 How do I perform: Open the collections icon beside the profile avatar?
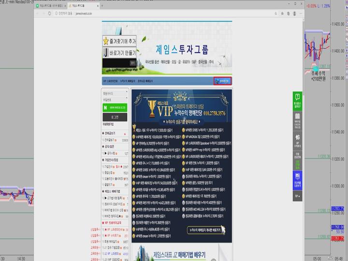click(288, 14)
